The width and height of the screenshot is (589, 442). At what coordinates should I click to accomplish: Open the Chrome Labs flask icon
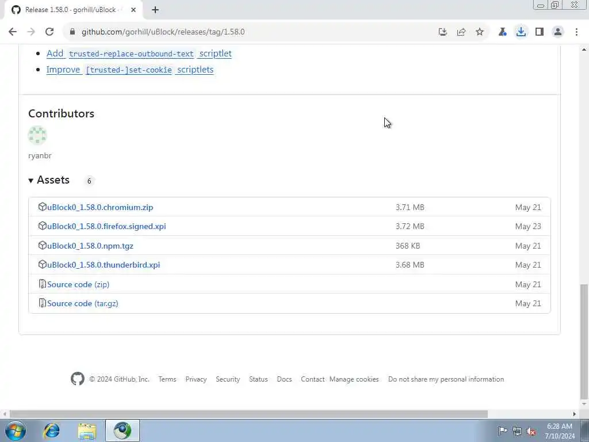(502, 32)
